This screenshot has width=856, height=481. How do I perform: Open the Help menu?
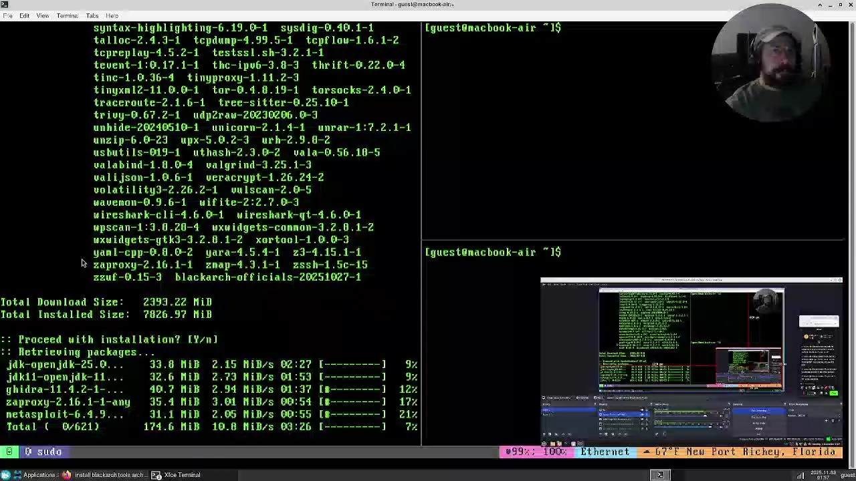tap(112, 15)
